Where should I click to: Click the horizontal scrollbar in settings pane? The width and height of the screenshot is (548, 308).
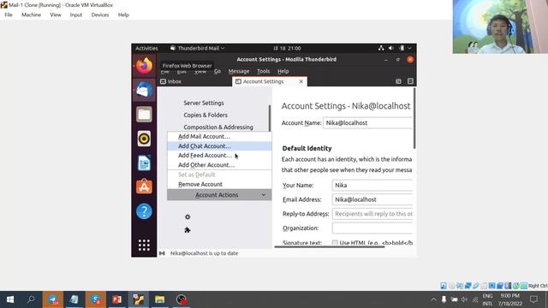(330, 246)
